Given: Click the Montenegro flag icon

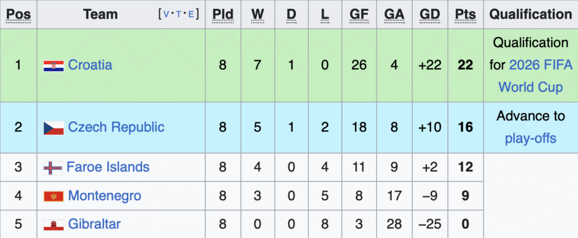Looking at the screenshot, I should click(54, 196).
